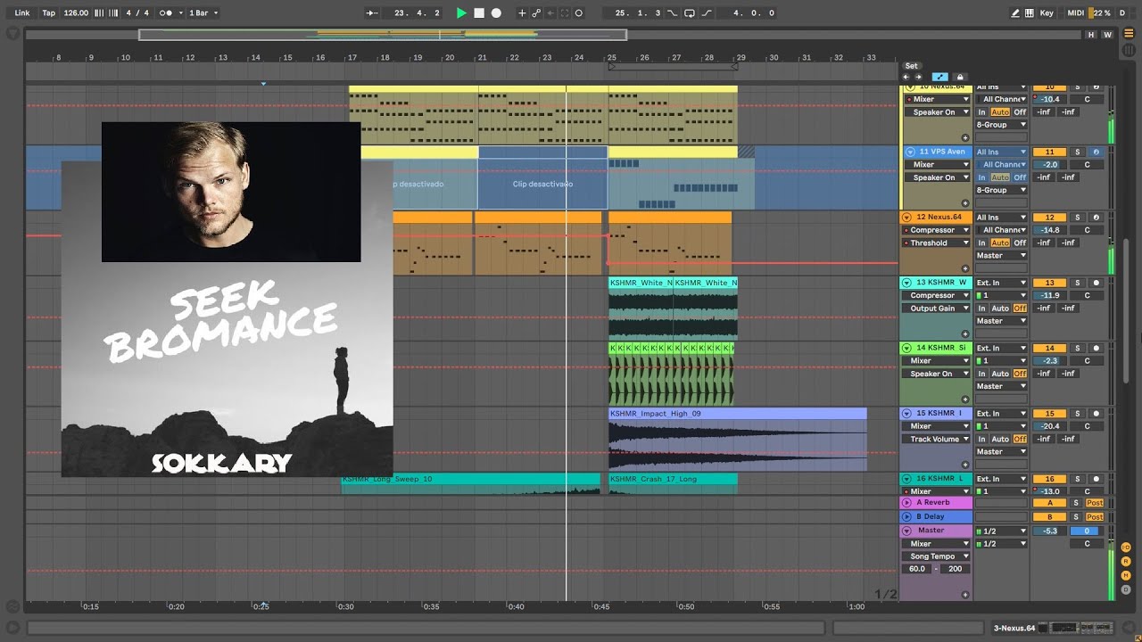Image resolution: width=1142 pixels, height=642 pixels.
Task: Click track 13 pan control
Action: pos(1087,295)
